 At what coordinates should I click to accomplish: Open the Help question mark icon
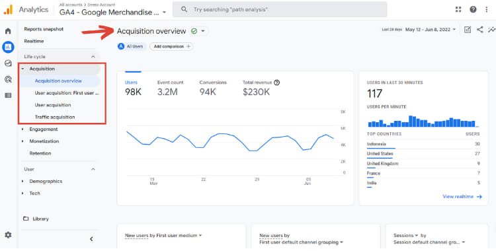click(473, 9)
